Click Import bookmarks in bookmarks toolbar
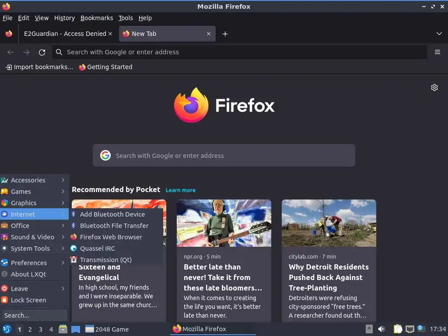448x336 pixels. 39,67
